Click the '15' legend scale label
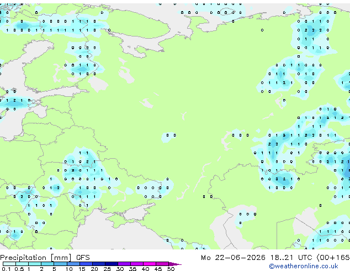The image size is (350, 271). [x=82, y=269]
